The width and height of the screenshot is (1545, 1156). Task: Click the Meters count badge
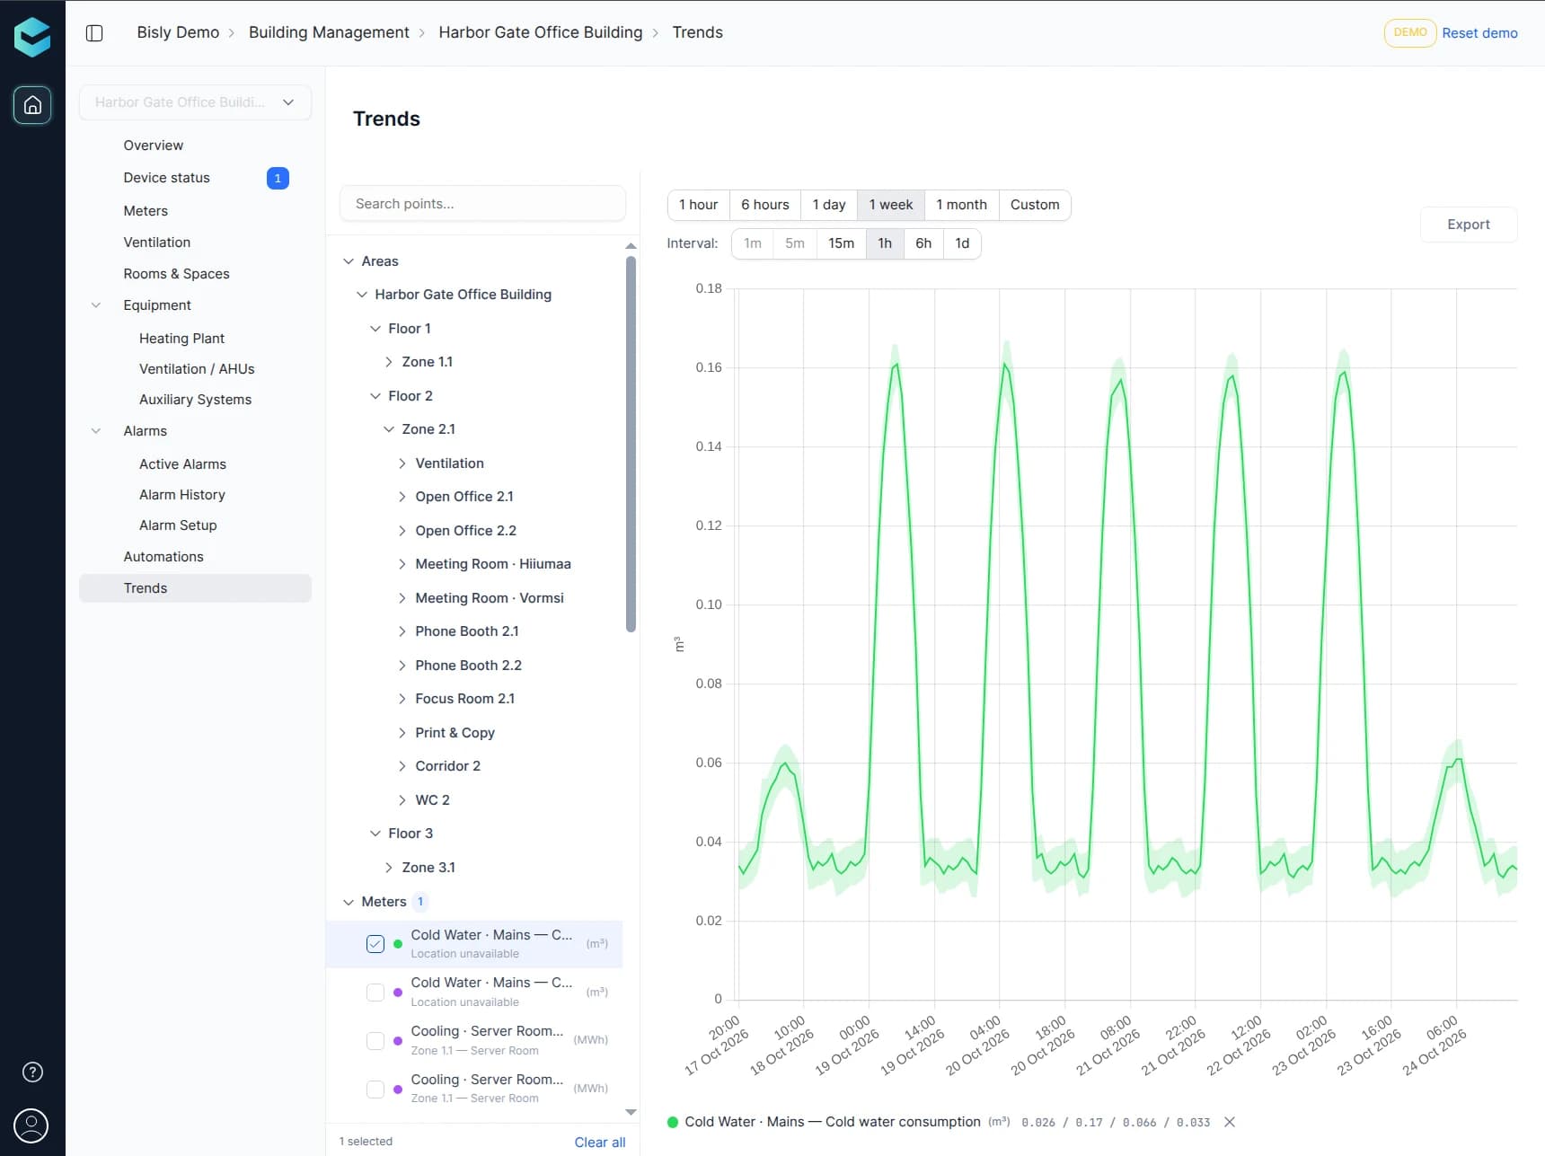[x=419, y=901]
